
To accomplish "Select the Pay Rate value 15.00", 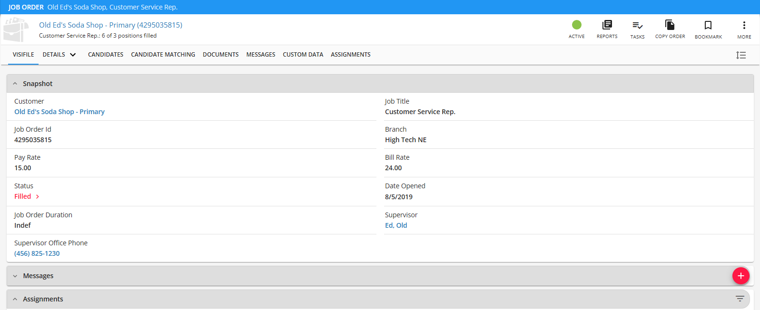I will [23, 168].
